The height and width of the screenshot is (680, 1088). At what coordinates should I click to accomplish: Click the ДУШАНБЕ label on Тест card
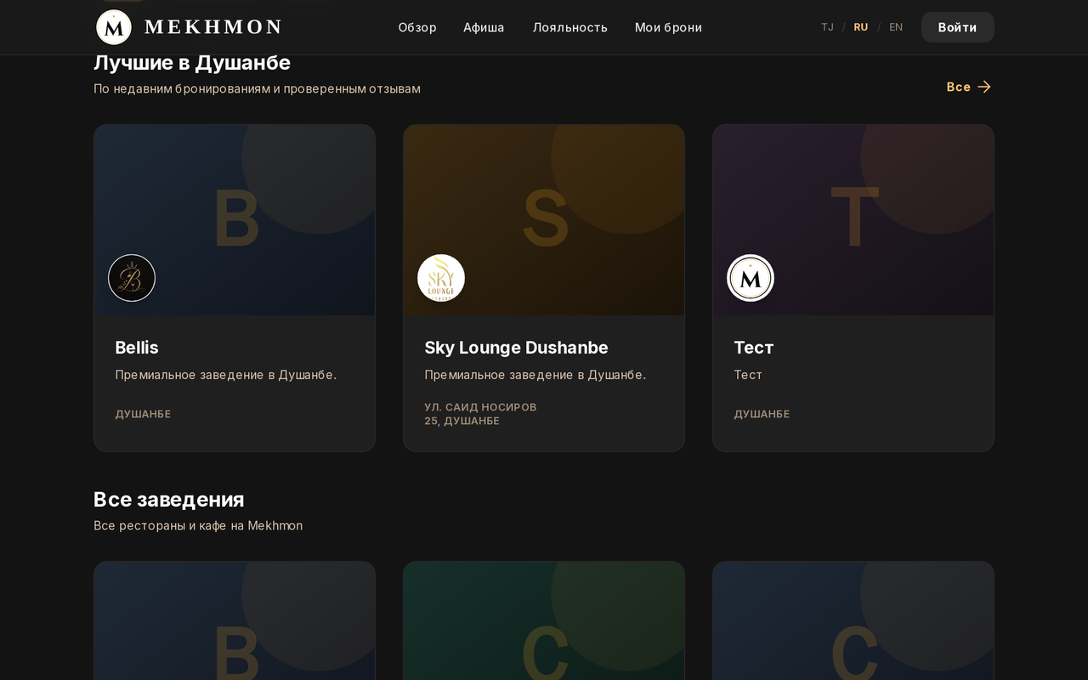click(x=762, y=414)
